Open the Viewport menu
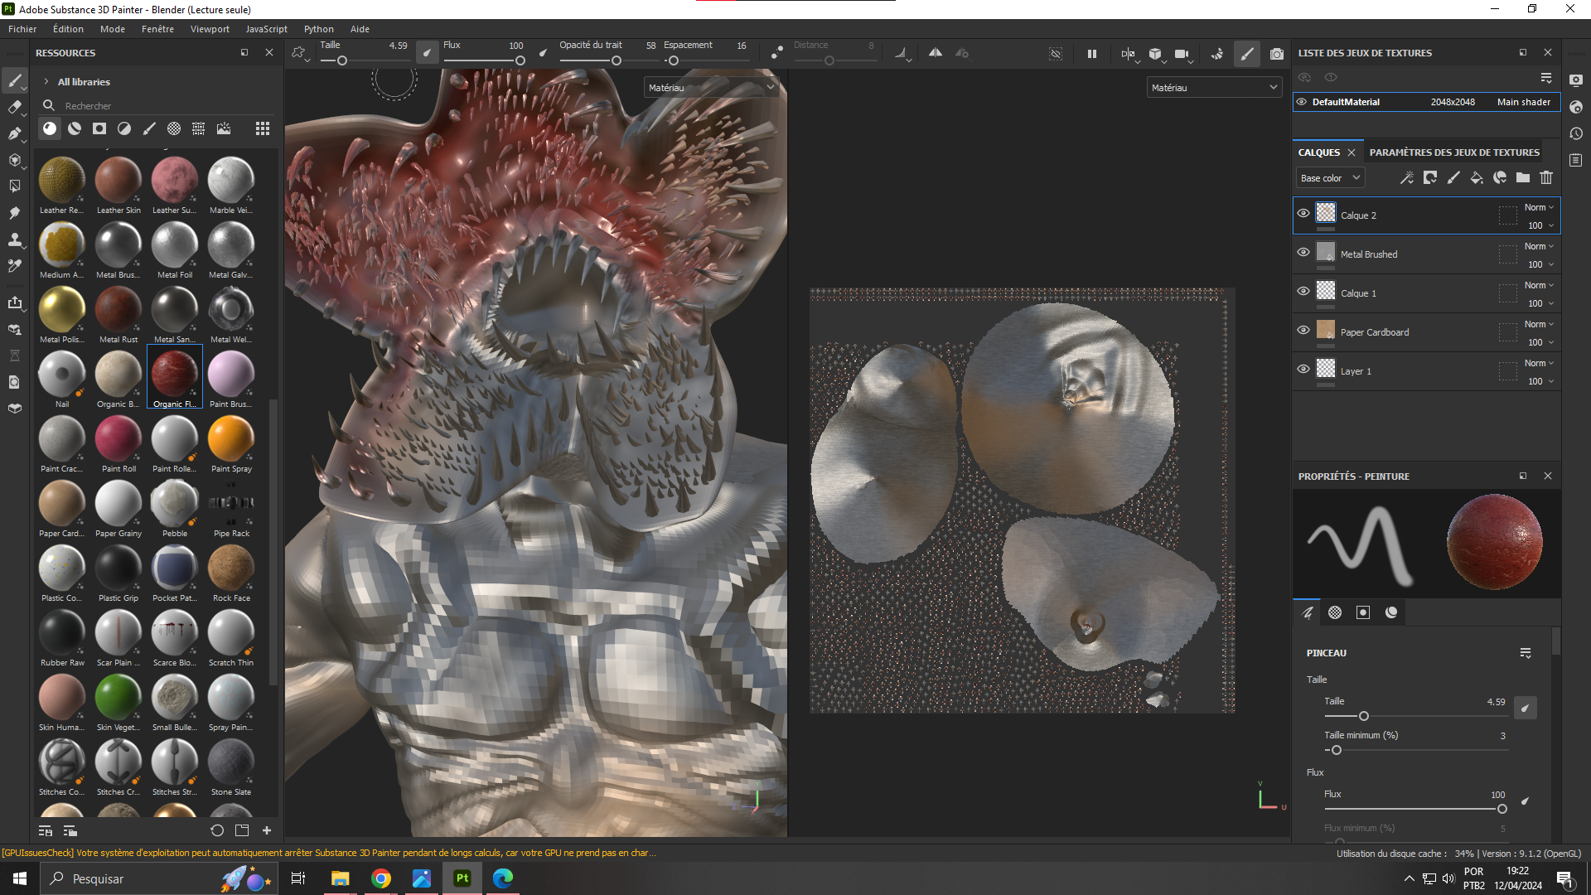Screen dimensions: 1591x895 click(x=210, y=29)
